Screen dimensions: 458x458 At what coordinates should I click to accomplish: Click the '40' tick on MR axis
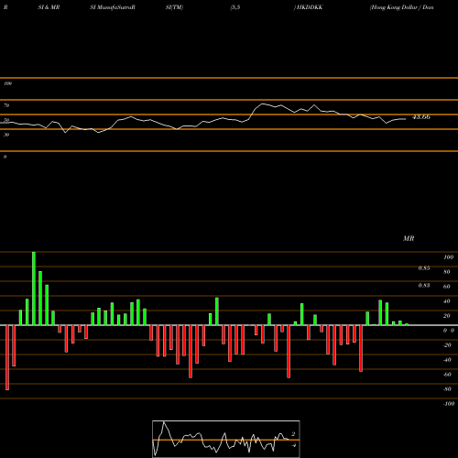[x=447, y=301]
